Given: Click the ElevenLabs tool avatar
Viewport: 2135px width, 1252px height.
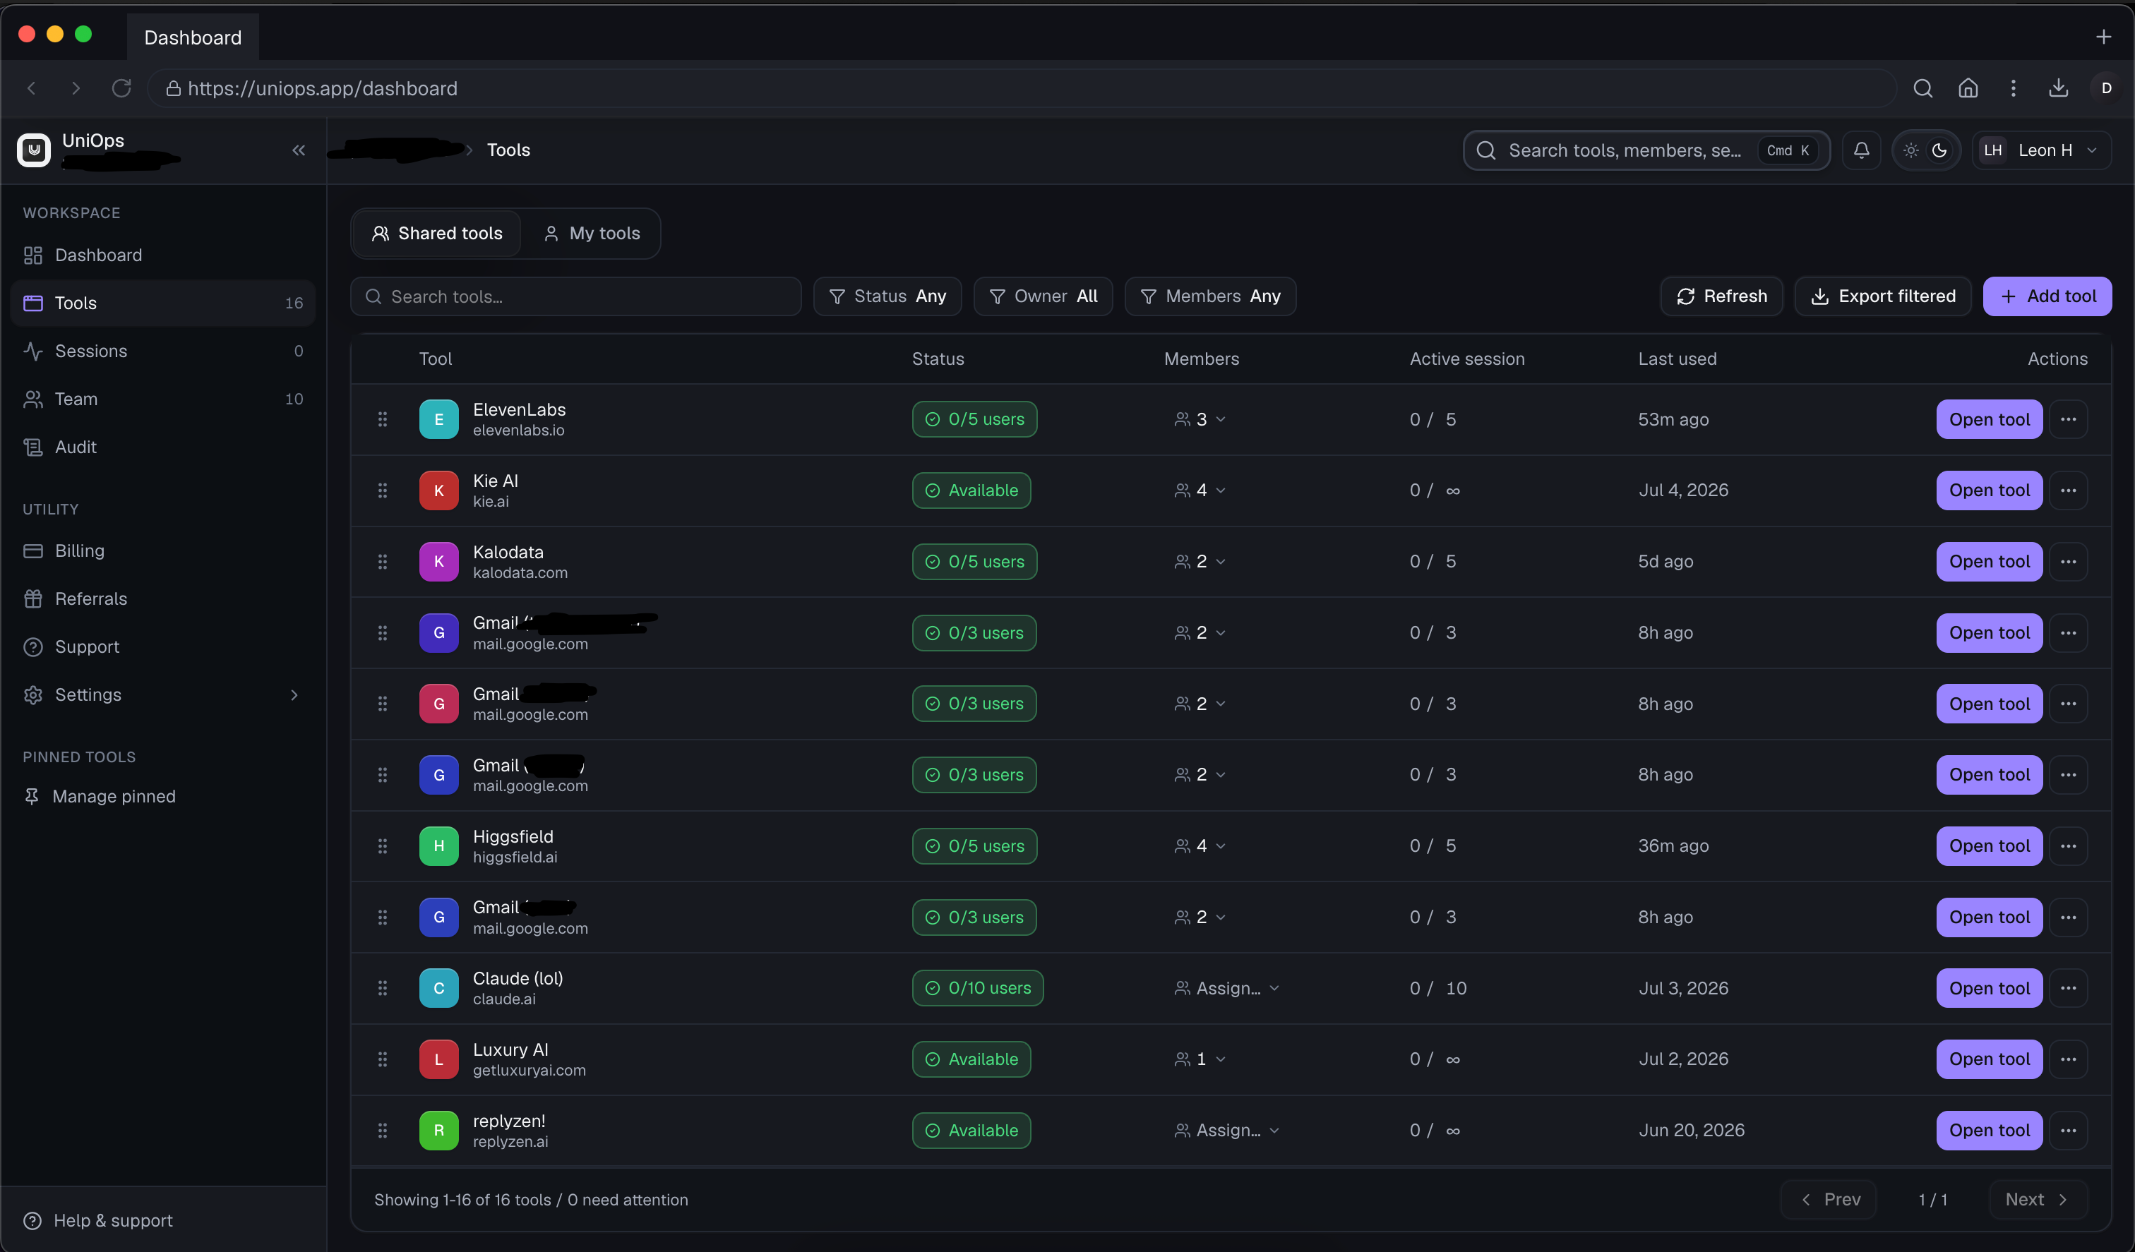Looking at the screenshot, I should pos(439,419).
